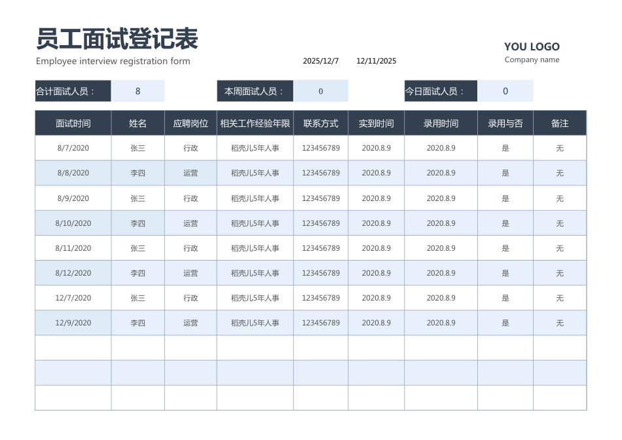Image resolution: width=622 pixels, height=440 pixels.
Task: Click the 本周面试人员 count cell showing 0
Action: [321, 90]
